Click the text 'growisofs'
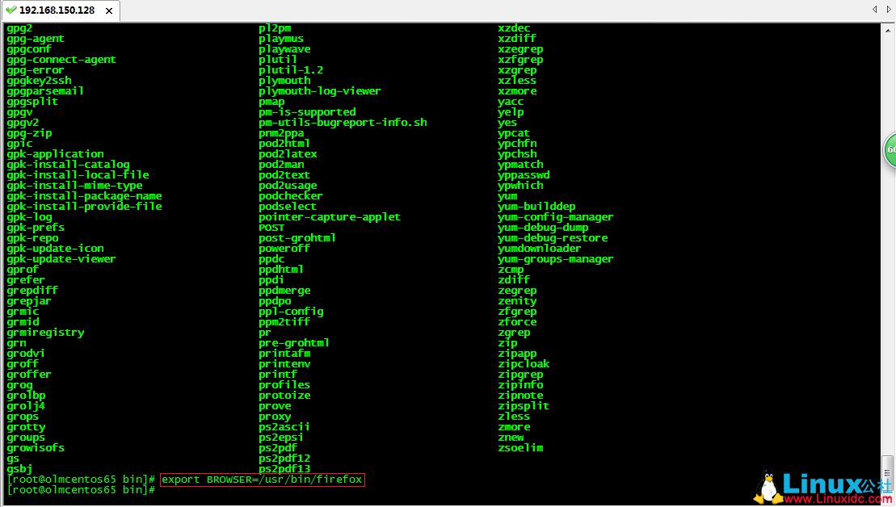Screen dimensions: 896x507 (36, 447)
